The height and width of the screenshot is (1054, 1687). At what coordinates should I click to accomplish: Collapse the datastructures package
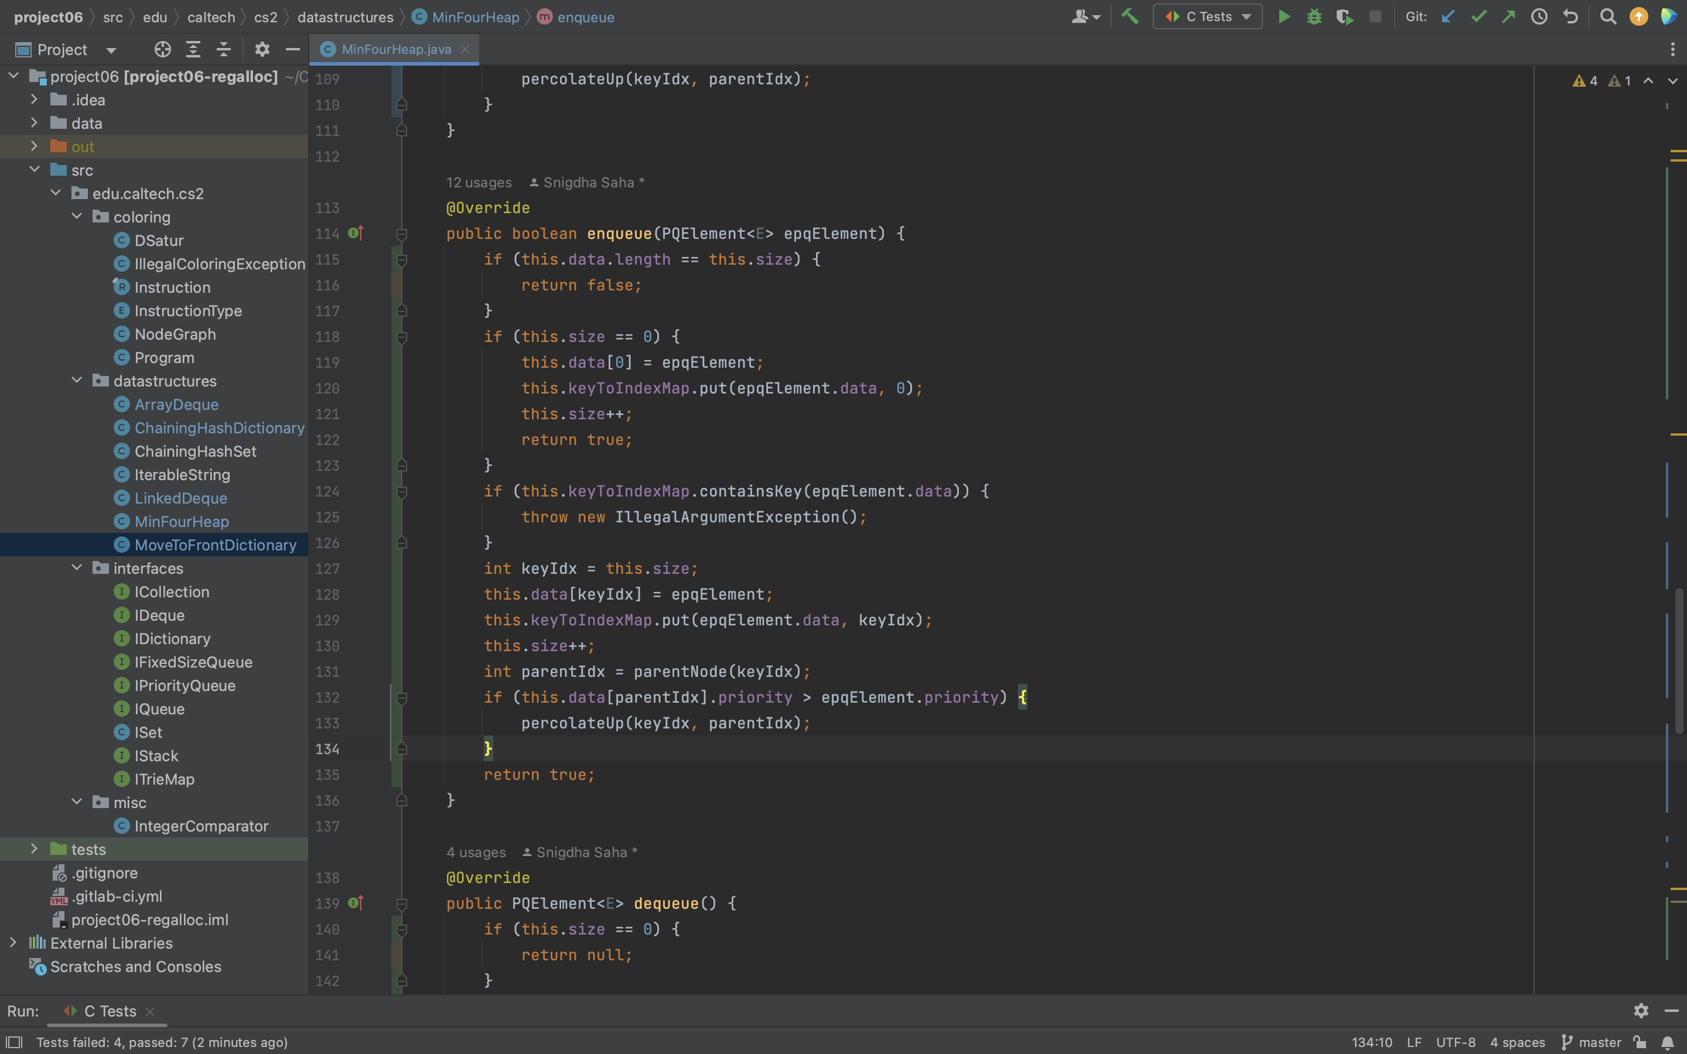click(77, 381)
